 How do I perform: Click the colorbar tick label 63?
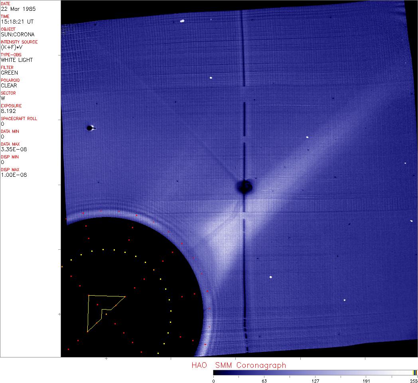click(264, 381)
